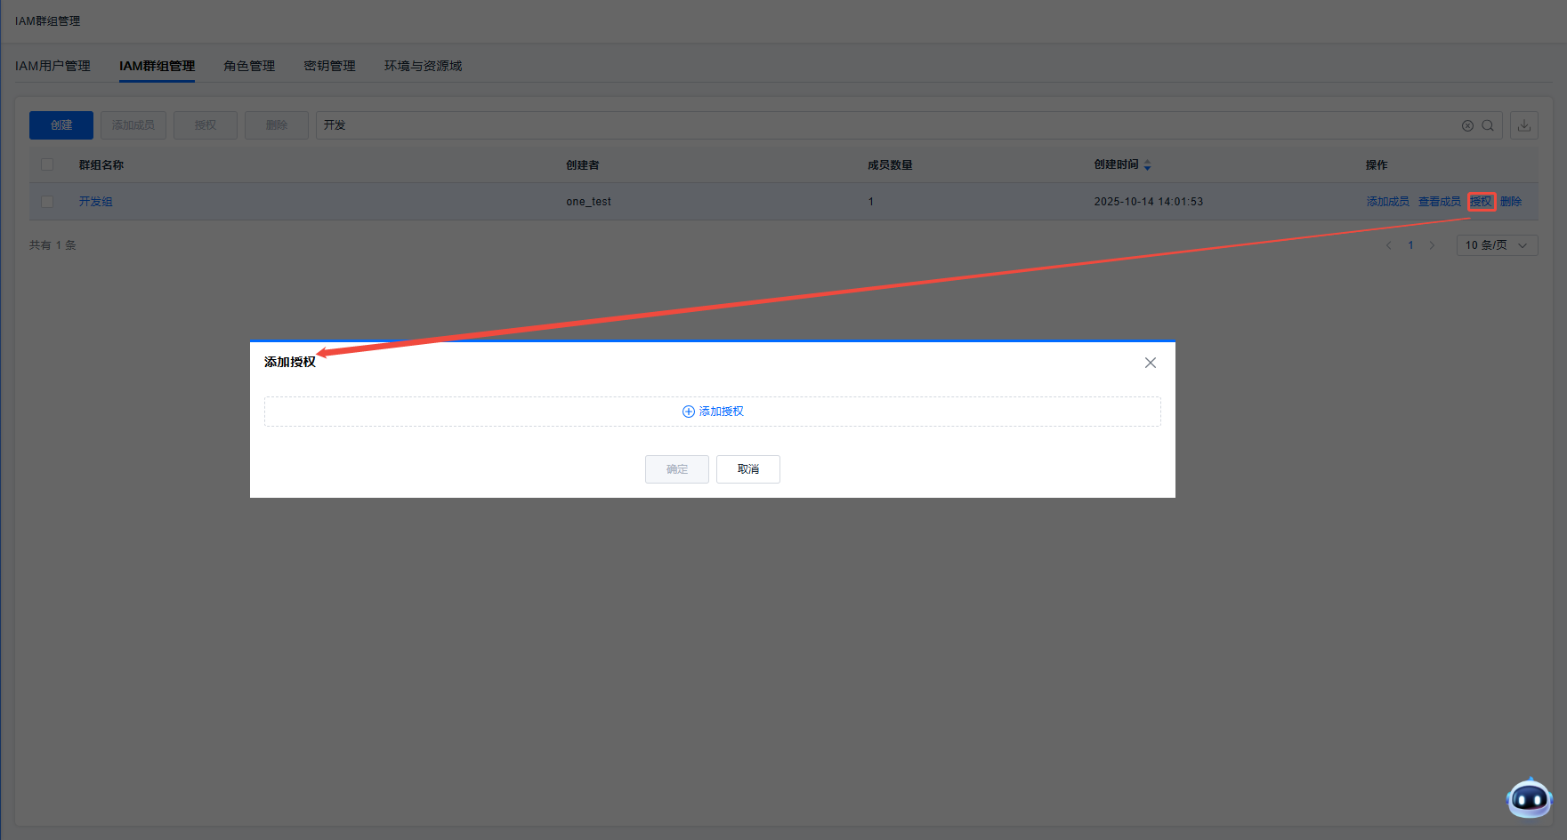Switch to the IAM用户管理 tab
Image resolution: width=1567 pixels, height=840 pixels.
[x=53, y=66]
